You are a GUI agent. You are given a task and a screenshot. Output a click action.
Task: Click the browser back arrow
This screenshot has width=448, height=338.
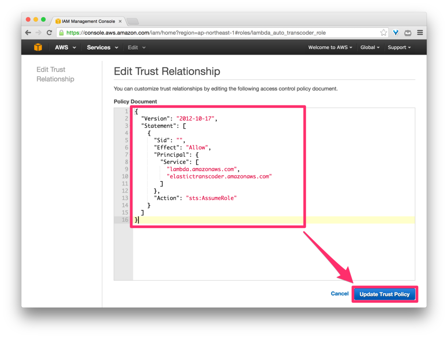tap(28, 32)
